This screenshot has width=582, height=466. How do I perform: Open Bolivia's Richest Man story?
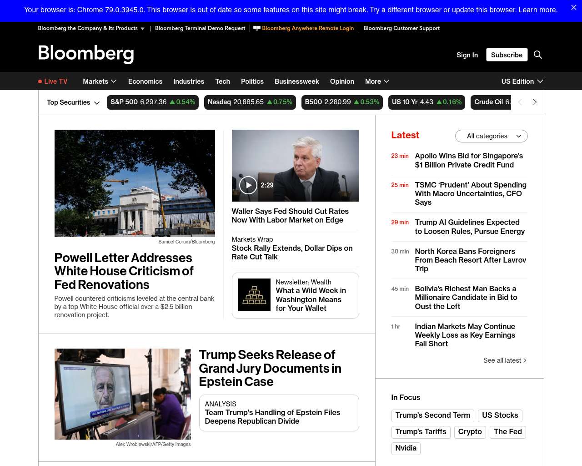(x=466, y=297)
